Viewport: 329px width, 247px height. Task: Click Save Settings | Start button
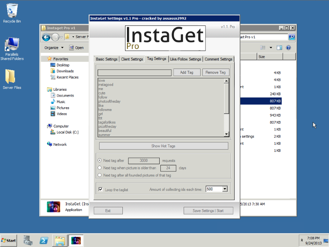[x=208, y=211]
